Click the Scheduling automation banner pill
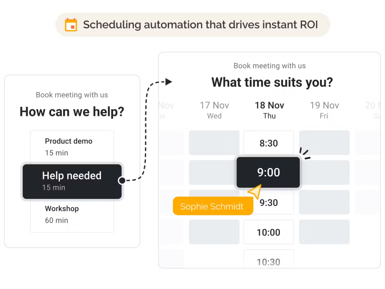Screen dimensions: 385x289 (x=193, y=25)
